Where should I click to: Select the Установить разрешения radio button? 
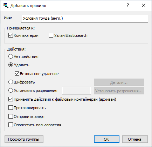tap(11, 91)
